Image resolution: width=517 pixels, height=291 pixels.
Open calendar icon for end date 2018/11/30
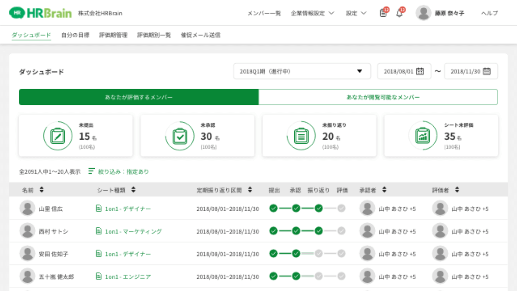tap(486, 72)
